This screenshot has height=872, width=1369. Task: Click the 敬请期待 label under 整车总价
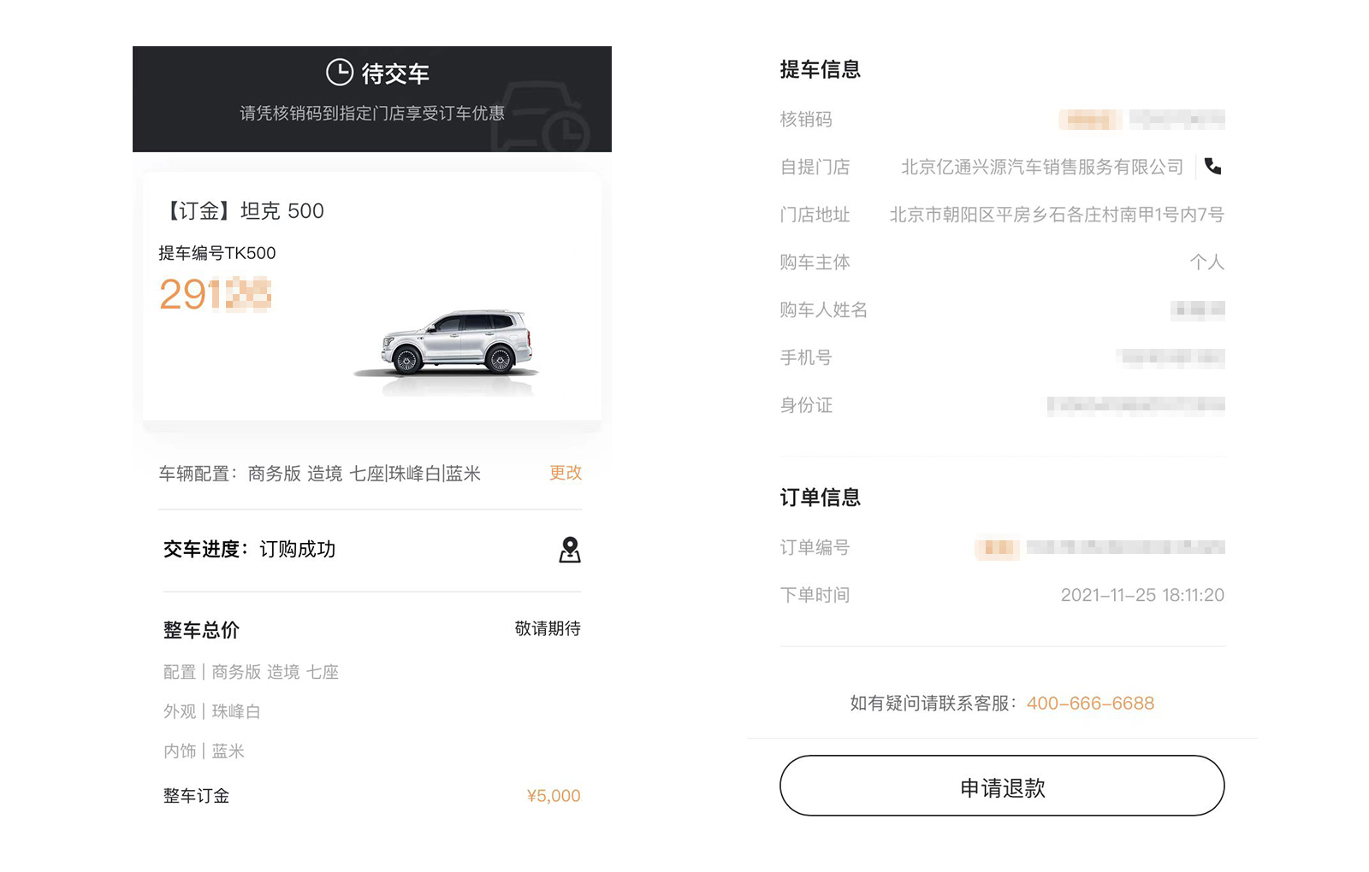547,629
